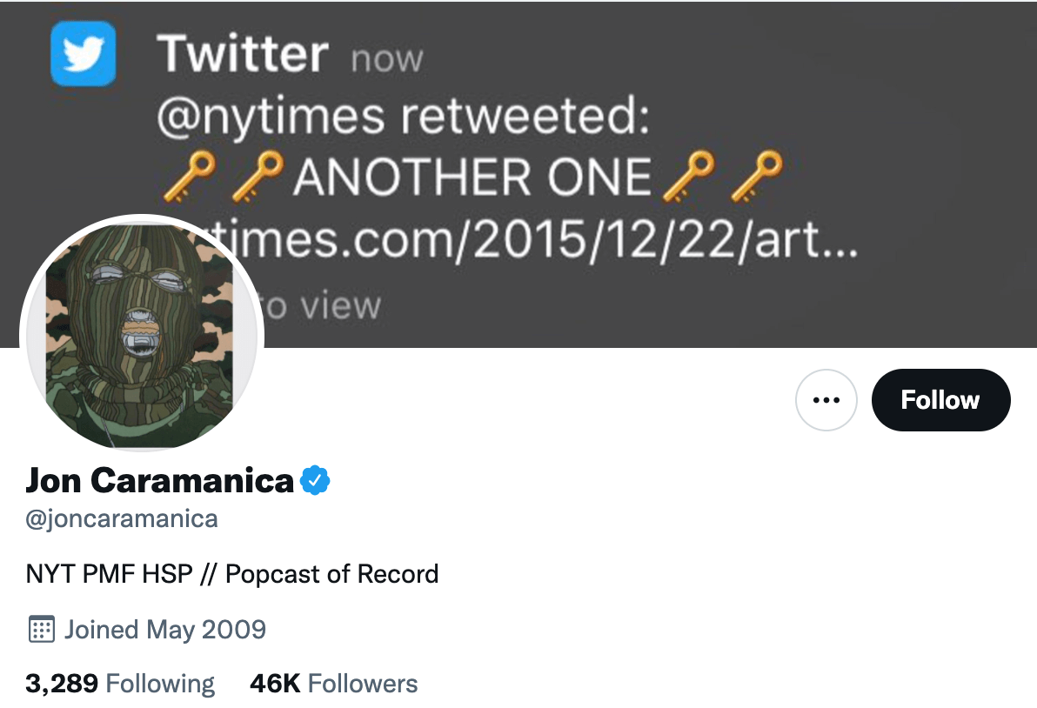
Task: Click the key emoji right after ANOTHER ONE
Action: pos(686,177)
